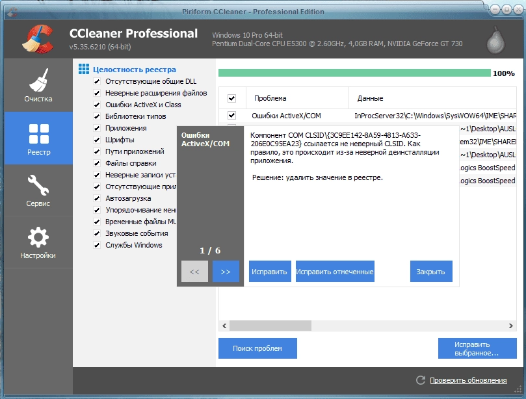Click Исправить отмеченные button
526x399 pixels.
point(335,271)
